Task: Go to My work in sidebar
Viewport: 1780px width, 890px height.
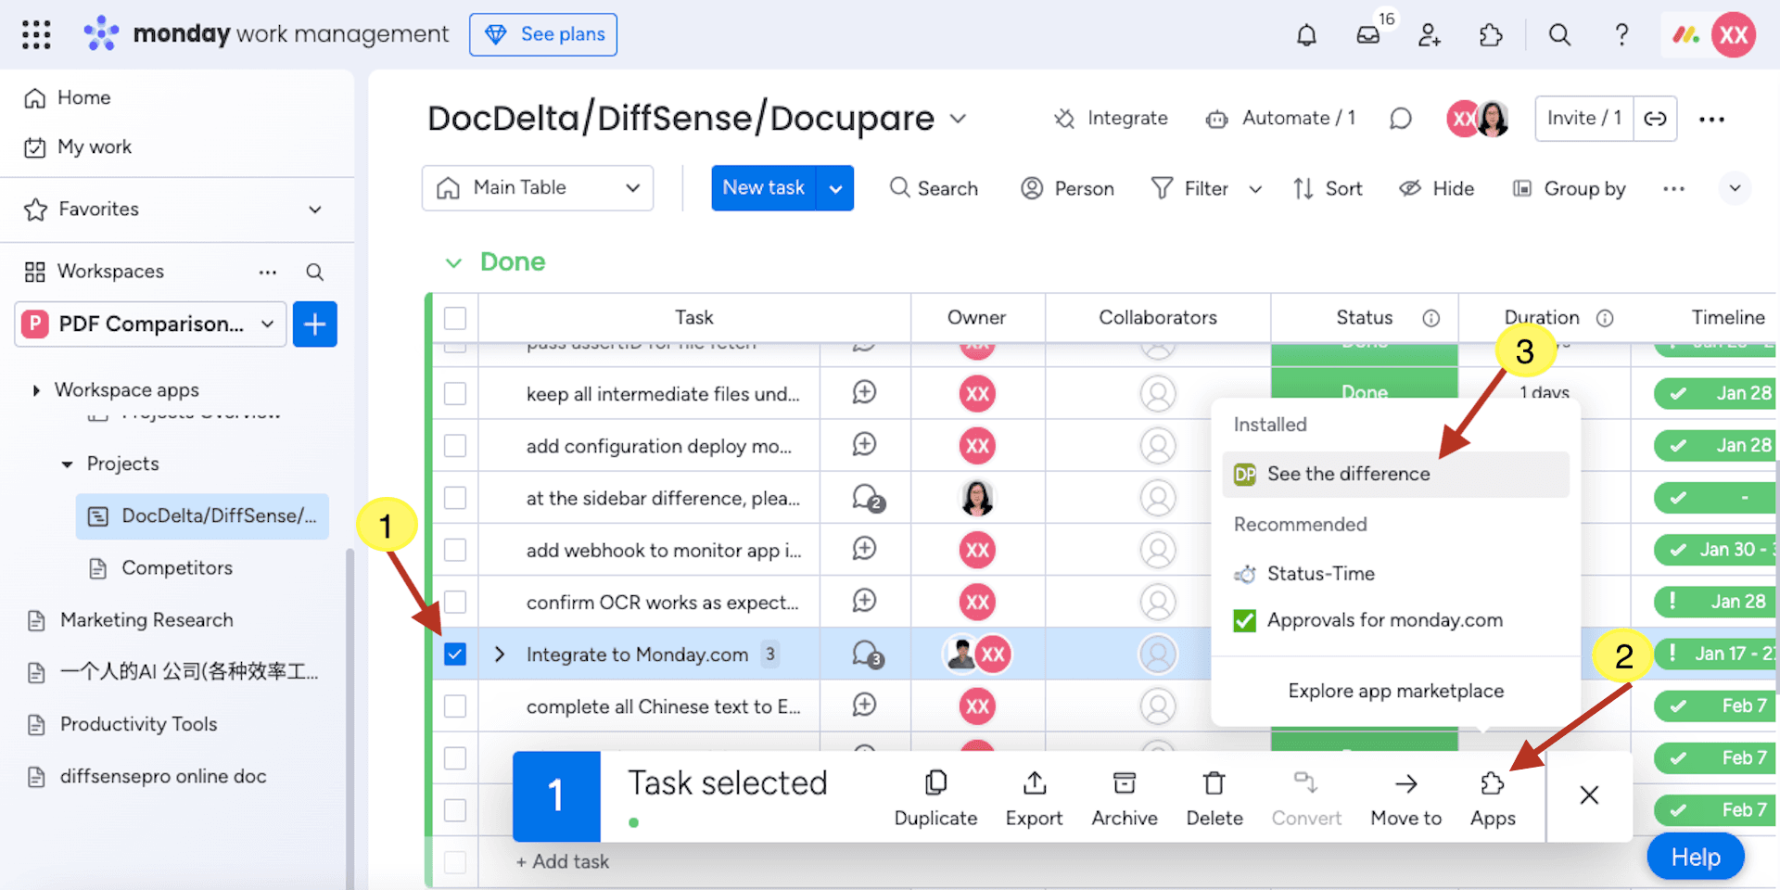Action: point(94,146)
